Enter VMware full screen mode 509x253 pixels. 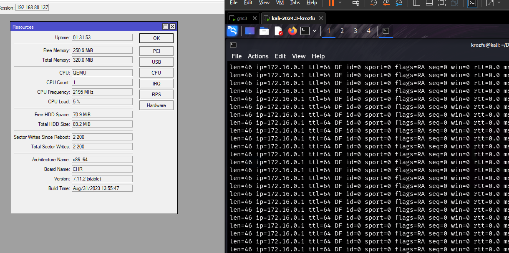click(x=442, y=3)
